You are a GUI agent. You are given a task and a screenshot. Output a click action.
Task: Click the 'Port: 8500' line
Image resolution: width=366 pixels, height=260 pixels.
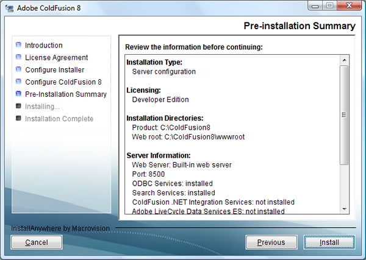[x=148, y=174]
